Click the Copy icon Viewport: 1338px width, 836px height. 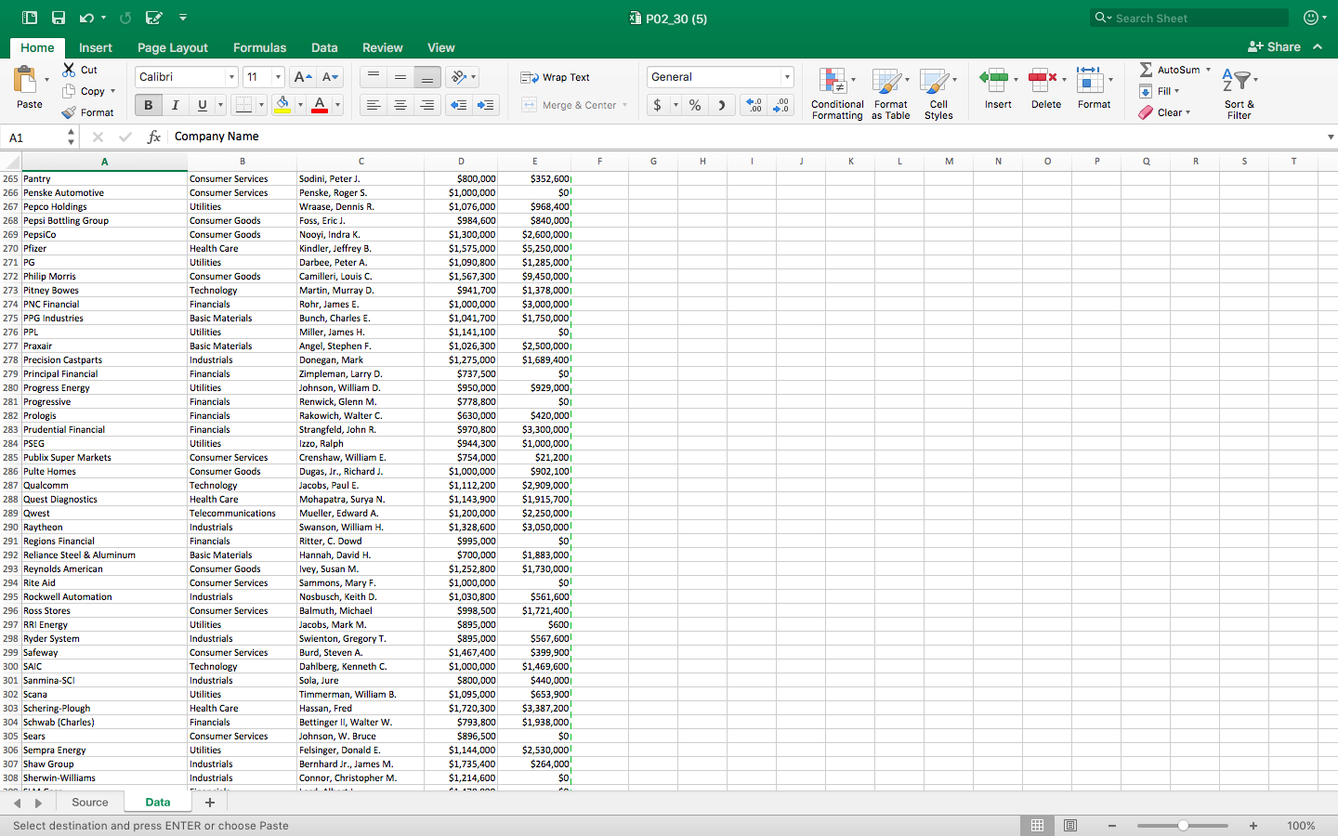(x=69, y=91)
